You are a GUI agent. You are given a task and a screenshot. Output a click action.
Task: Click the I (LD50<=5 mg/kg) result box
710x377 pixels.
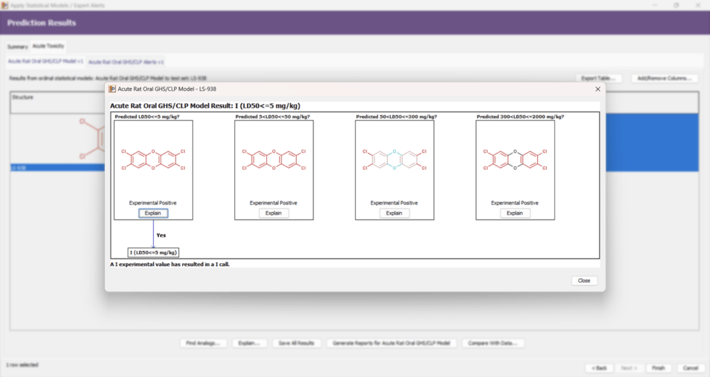click(x=153, y=252)
